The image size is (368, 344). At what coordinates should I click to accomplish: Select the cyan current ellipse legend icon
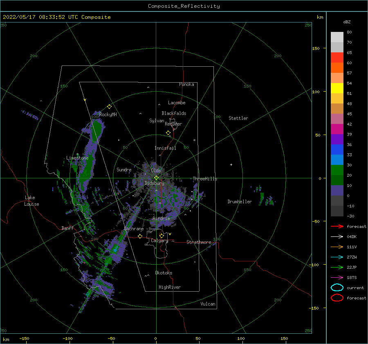(337, 288)
